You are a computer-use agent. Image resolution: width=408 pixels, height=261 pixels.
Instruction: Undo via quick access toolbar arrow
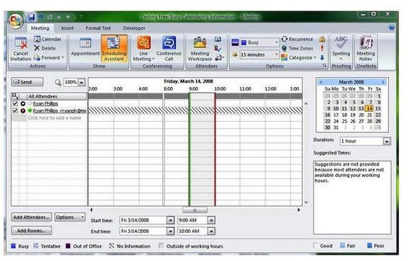click(41, 18)
